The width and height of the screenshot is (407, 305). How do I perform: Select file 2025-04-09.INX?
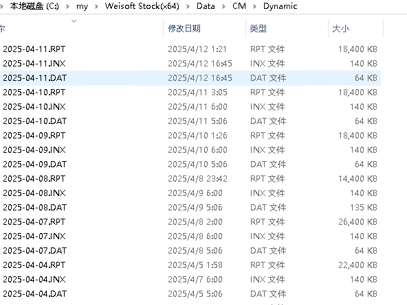[34, 150]
